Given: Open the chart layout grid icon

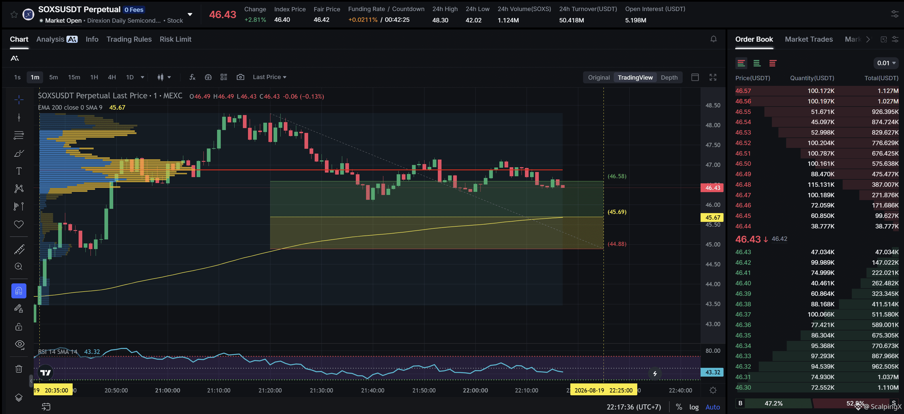Looking at the screenshot, I should click(224, 77).
